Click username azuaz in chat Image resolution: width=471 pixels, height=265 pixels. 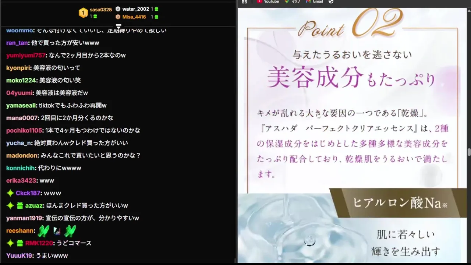(x=34, y=205)
